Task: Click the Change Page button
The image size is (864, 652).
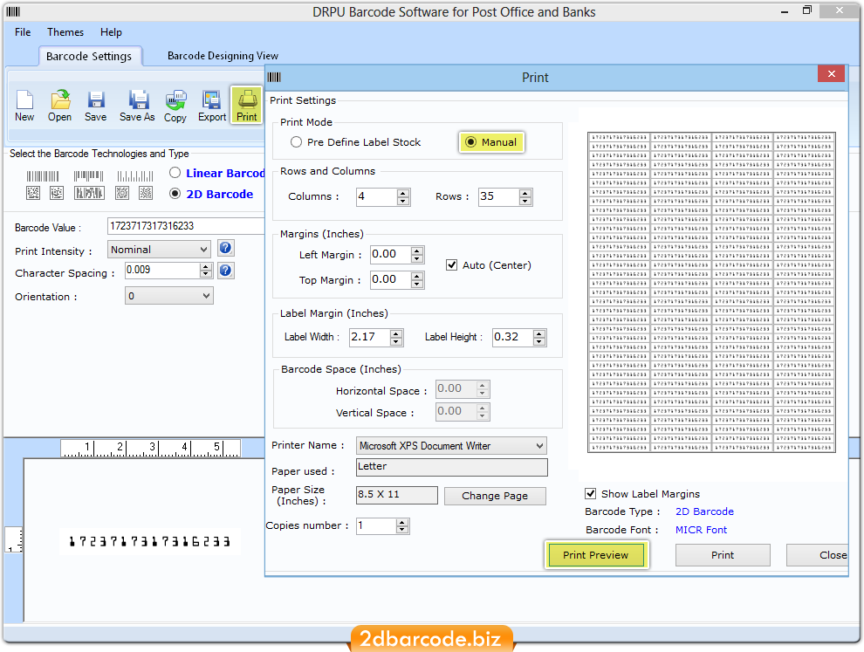Action: pyautogui.click(x=495, y=496)
